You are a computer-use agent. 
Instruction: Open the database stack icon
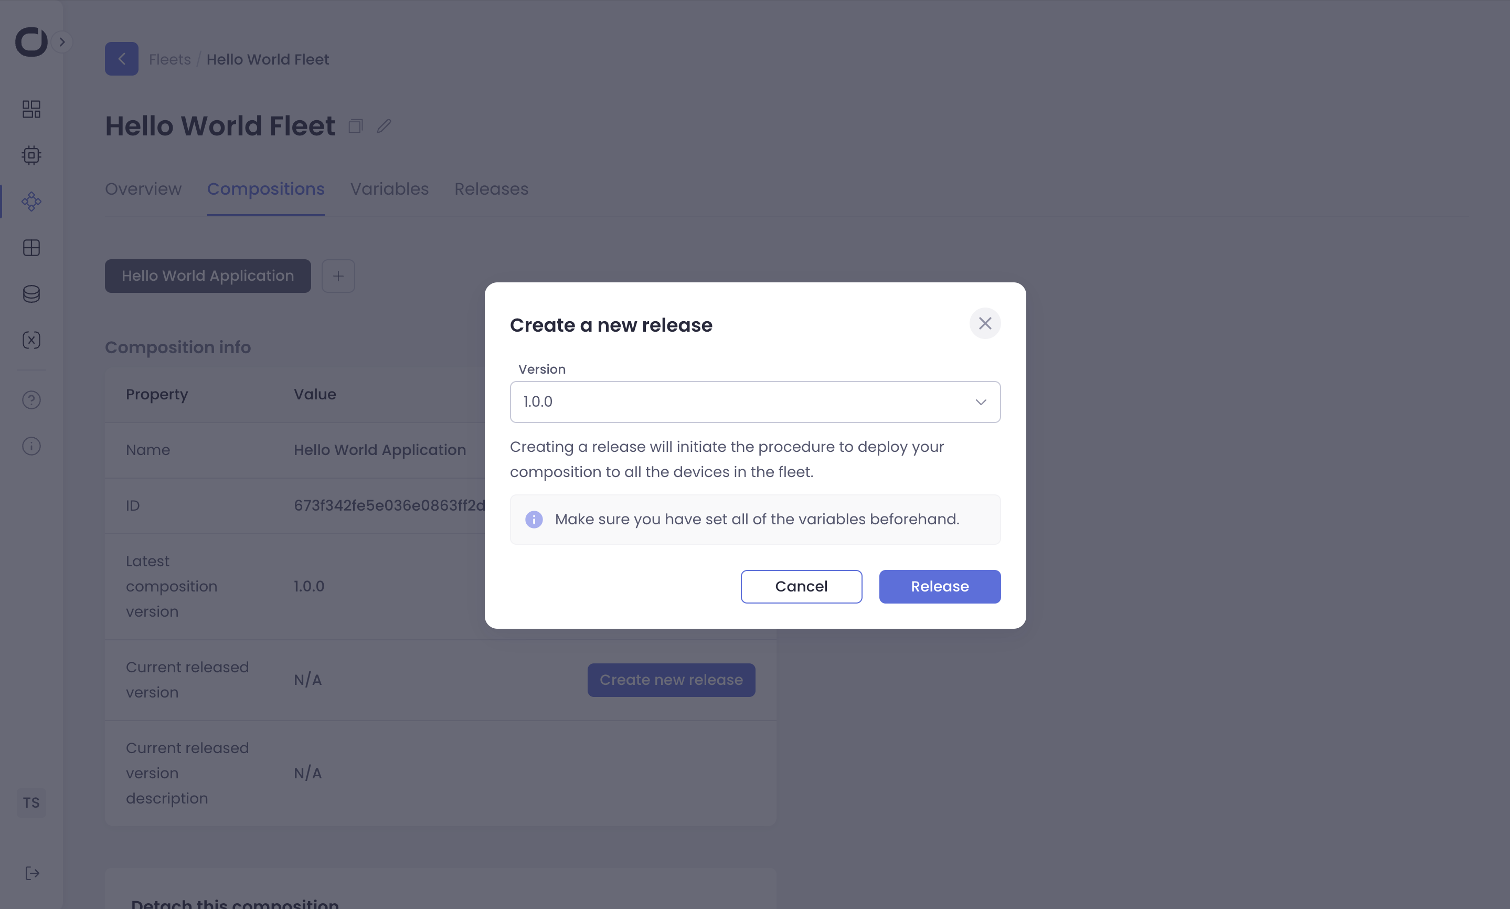point(31,294)
